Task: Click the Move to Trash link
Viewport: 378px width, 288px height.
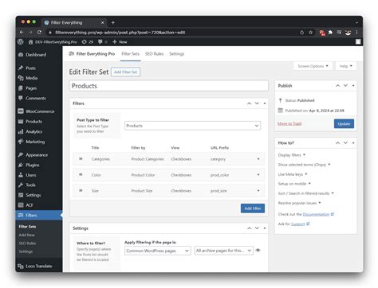Action: tap(289, 124)
